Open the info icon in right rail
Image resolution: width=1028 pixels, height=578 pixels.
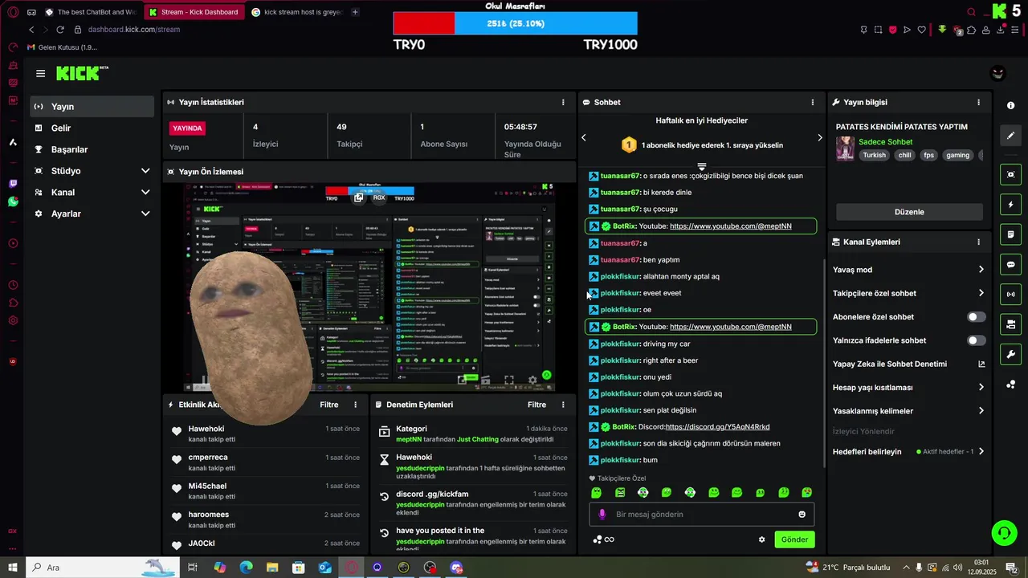click(1010, 105)
